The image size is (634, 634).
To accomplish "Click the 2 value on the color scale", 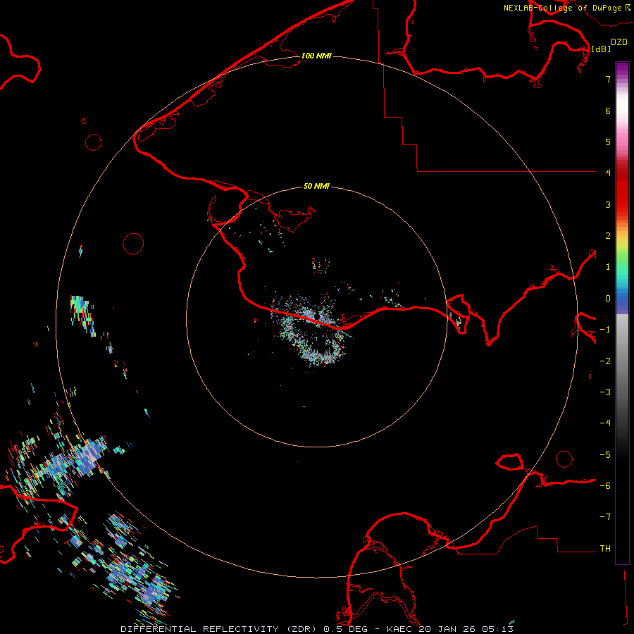I will click(608, 236).
